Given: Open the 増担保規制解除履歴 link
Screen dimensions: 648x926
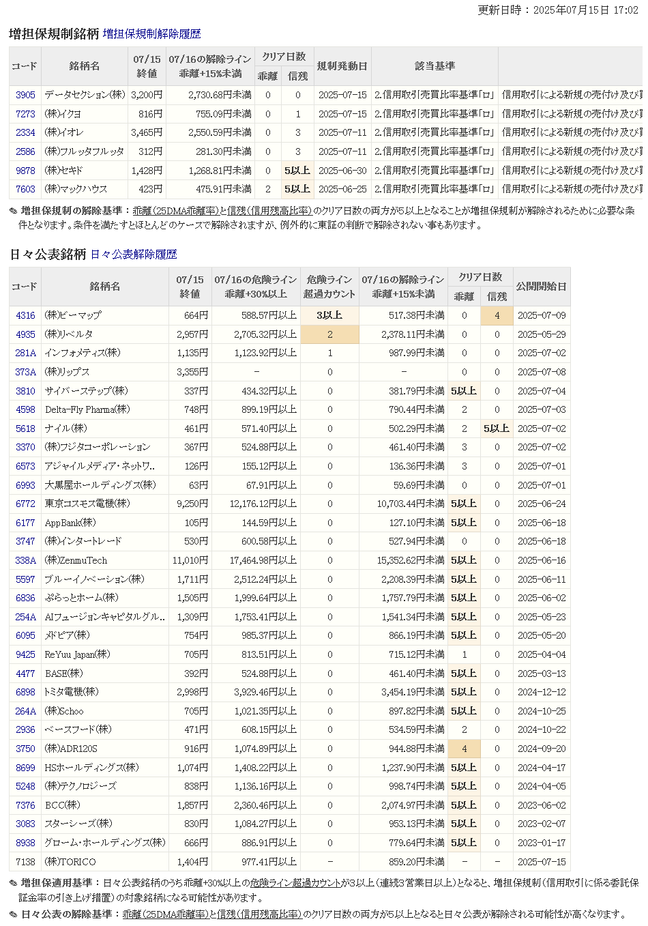Looking at the screenshot, I should [x=151, y=33].
